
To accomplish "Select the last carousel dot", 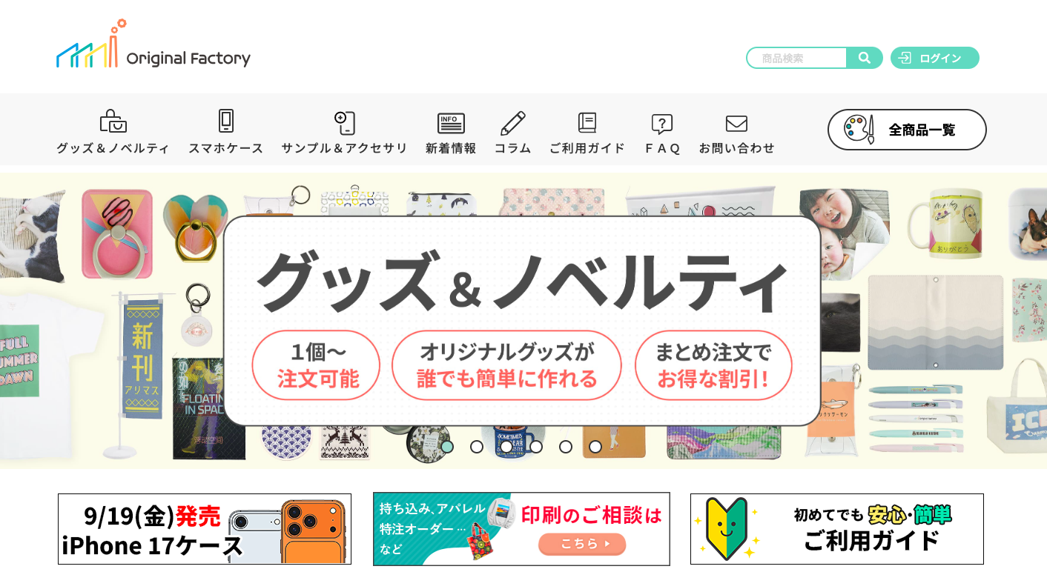I will 595,447.
